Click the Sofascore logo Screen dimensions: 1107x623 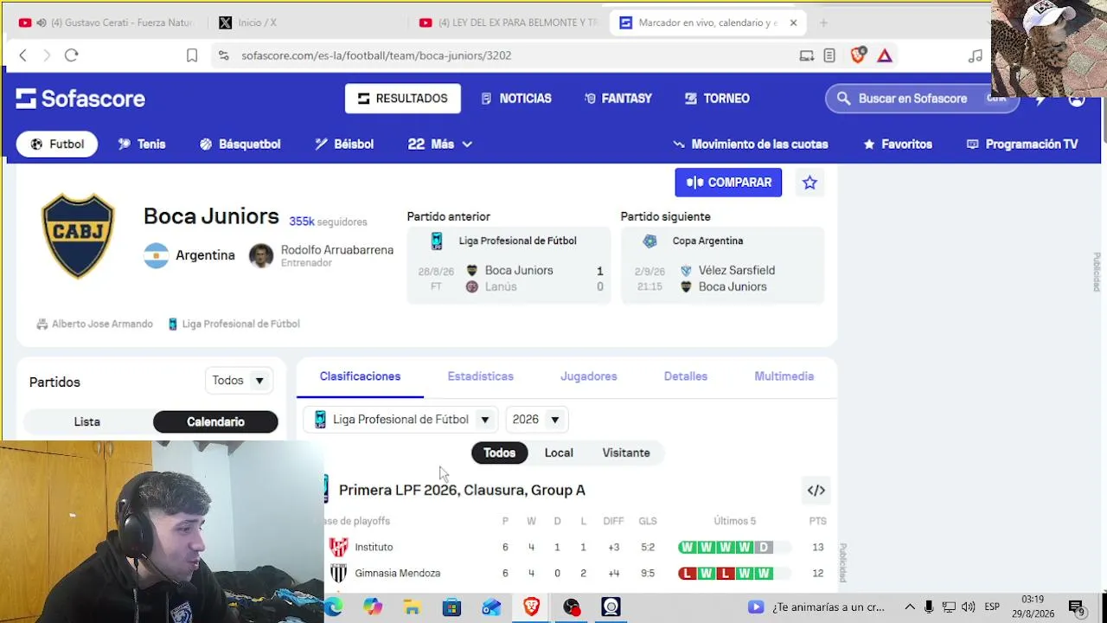(80, 99)
